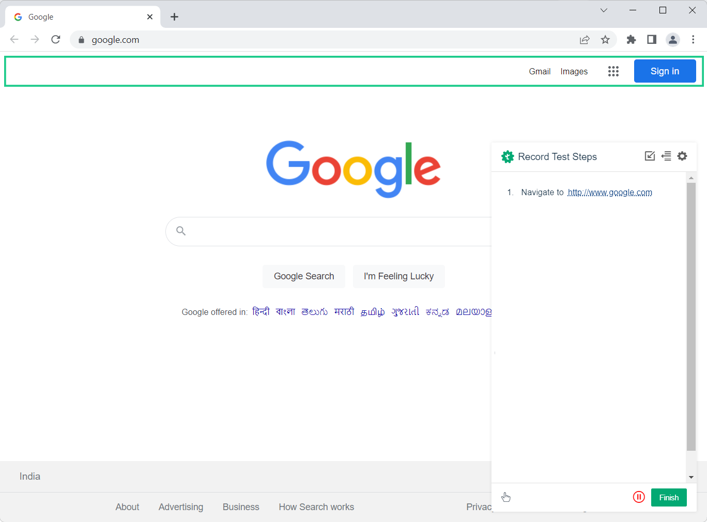Click the hand pointer icon in recorder

coord(506,497)
